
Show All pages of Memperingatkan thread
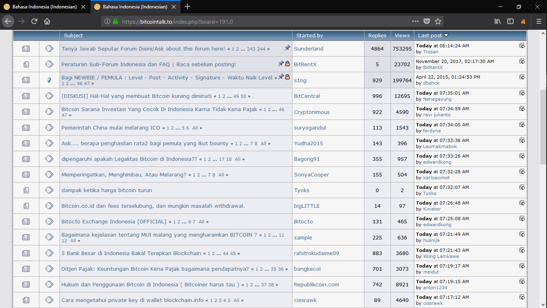[x=221, y=175]
